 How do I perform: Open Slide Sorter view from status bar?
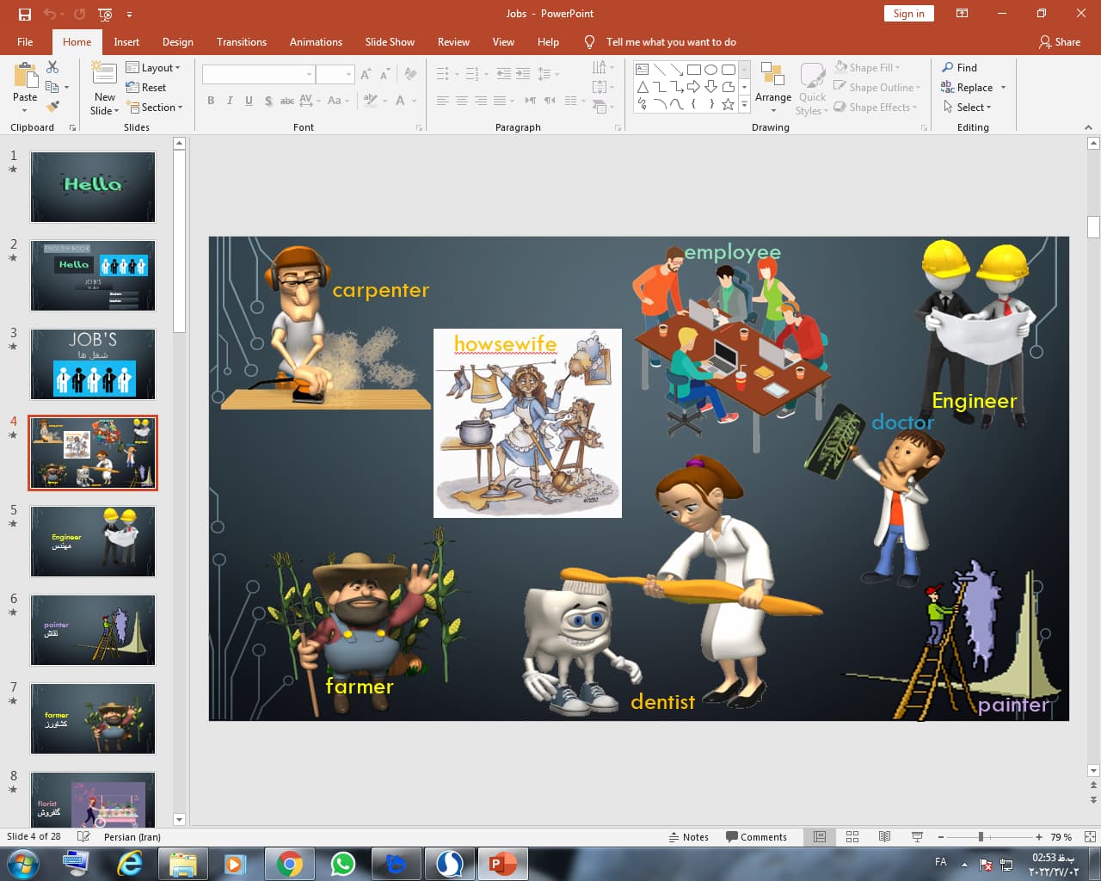[x=852, y=837]
